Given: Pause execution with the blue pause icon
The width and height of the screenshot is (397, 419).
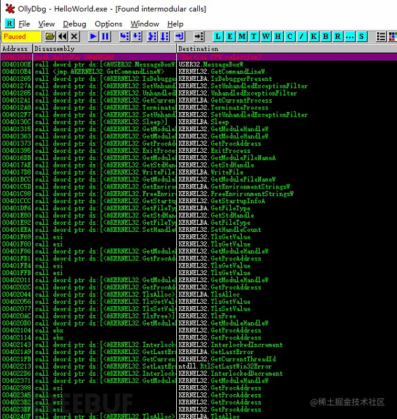Looking at the screenshot, I should coord(106,36).
